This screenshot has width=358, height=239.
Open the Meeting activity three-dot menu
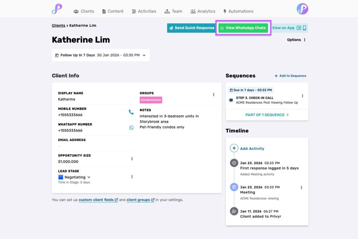301,188
